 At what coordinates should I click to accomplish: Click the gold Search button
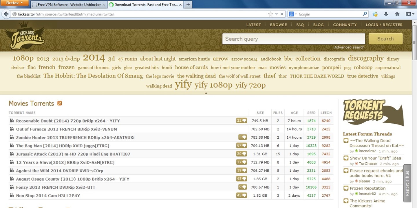pos(385,39)
